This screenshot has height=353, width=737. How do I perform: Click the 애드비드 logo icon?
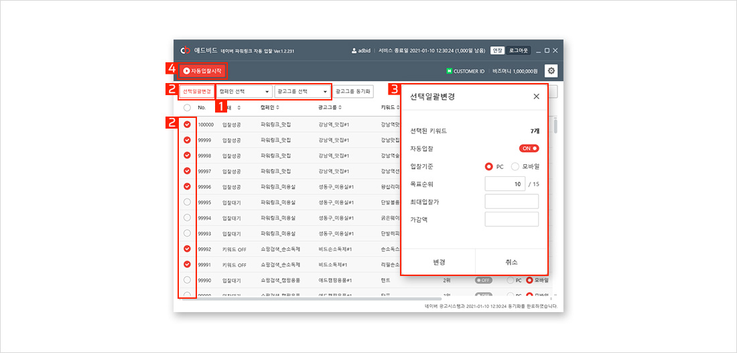pyautogui.click(x=185, y=50)
